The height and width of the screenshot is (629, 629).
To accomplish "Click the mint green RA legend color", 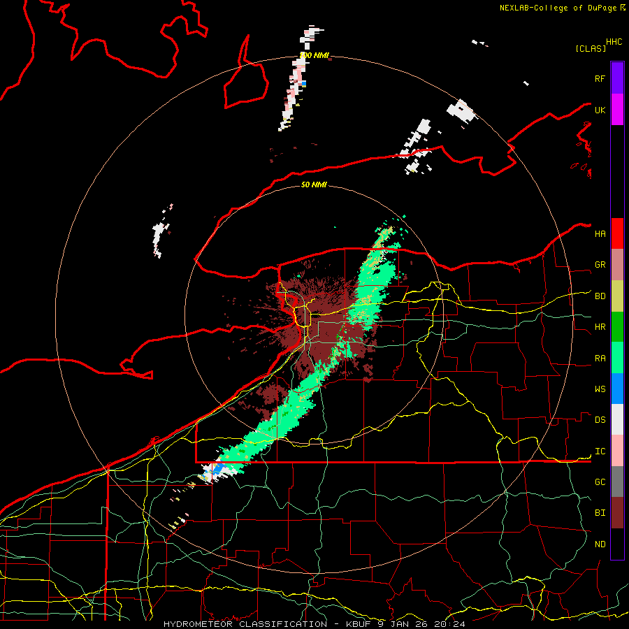I will pos(617,358).
